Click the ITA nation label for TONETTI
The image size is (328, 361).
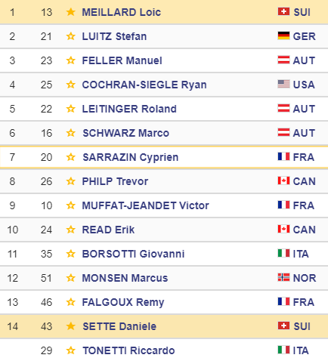tap(301, 350)
